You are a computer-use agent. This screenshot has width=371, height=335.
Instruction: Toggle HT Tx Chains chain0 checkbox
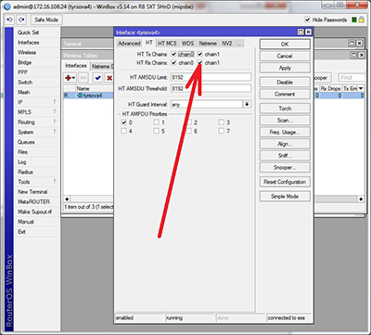pyautogui.click(x=173, y=54)
